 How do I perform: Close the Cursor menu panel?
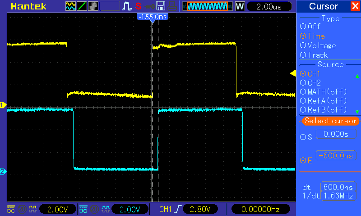(355, 6)
